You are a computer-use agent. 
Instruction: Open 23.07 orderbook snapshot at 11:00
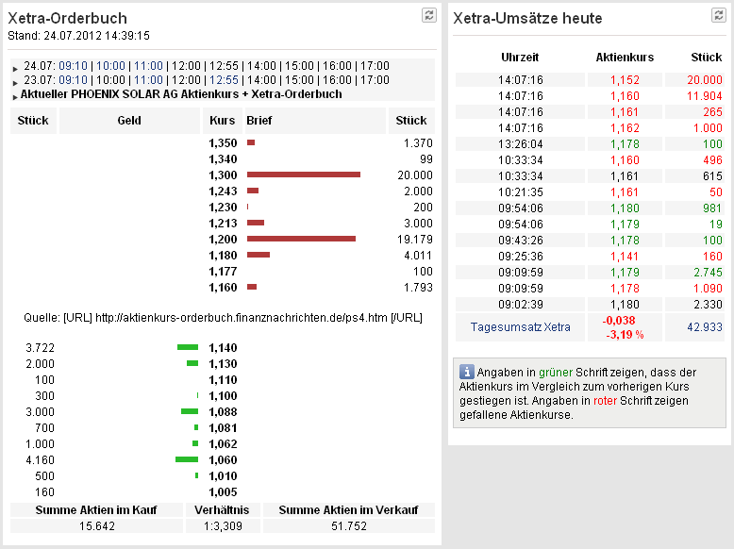click(148, 80)
